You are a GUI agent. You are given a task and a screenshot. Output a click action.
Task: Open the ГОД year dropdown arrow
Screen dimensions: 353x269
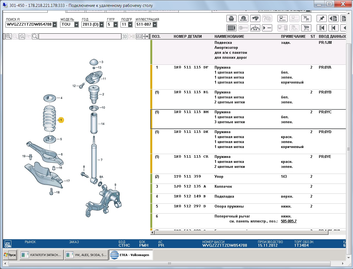[x=101, y=25]
